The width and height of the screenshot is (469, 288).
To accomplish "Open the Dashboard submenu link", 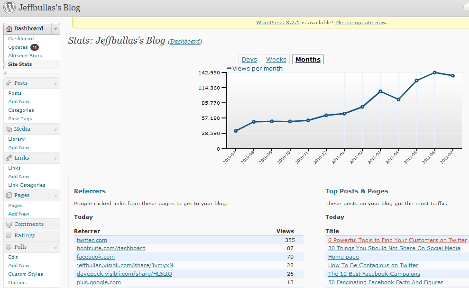I will click(21, 38).
